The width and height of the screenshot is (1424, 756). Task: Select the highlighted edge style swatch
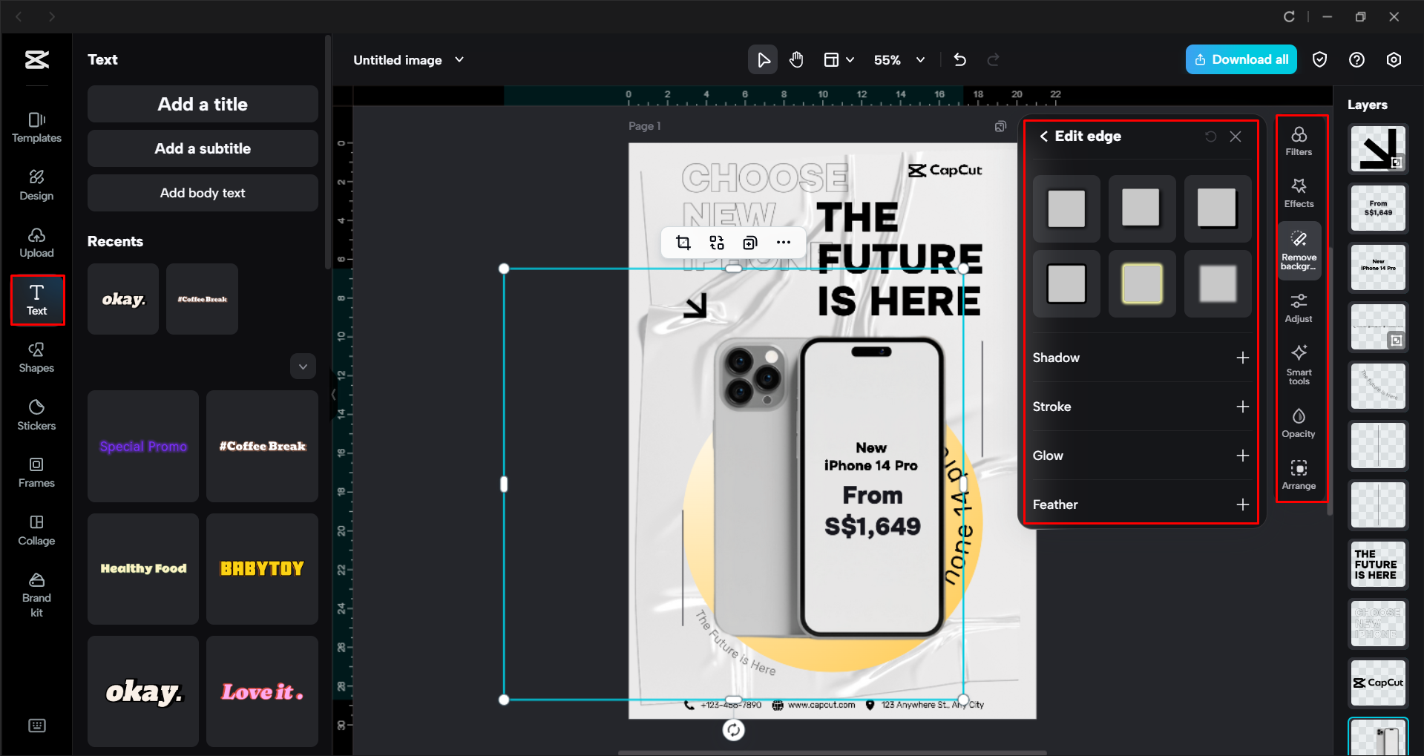[1141, 284]
